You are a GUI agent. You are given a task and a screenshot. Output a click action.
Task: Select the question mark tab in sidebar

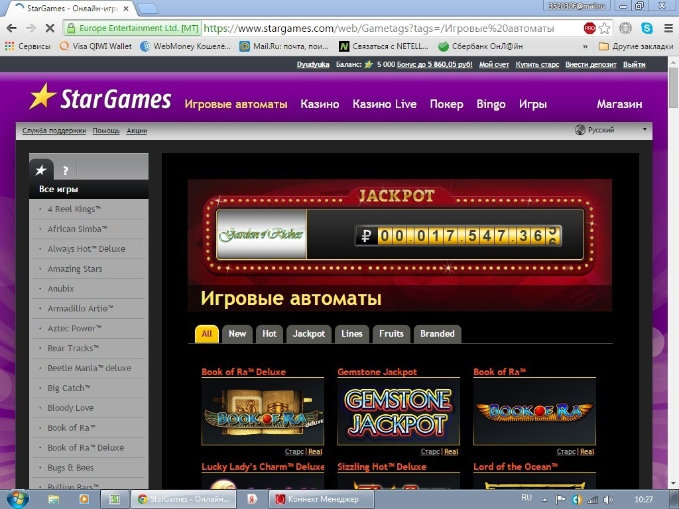(66, 170)
